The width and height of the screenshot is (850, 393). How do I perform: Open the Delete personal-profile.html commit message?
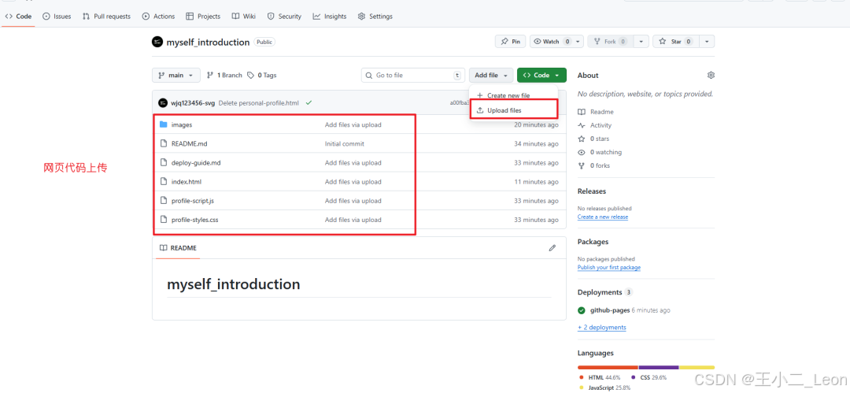[259, 103]
